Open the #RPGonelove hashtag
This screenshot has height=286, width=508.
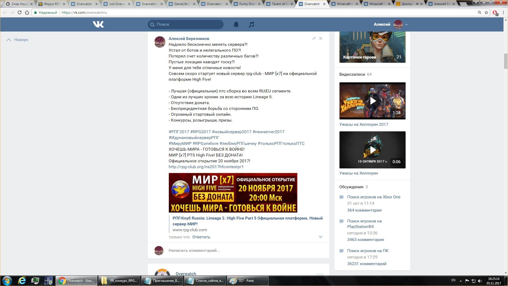pos(205,144)
